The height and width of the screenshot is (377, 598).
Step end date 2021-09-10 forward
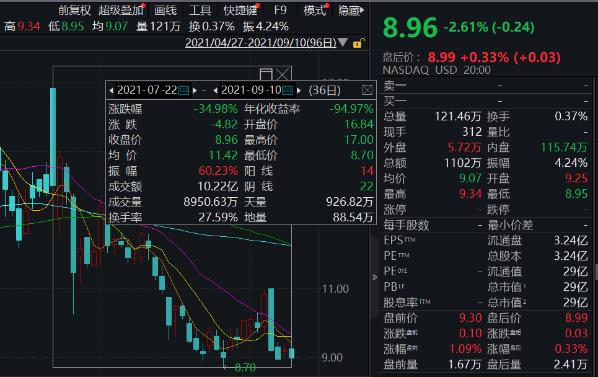click(x=299, y=90)
